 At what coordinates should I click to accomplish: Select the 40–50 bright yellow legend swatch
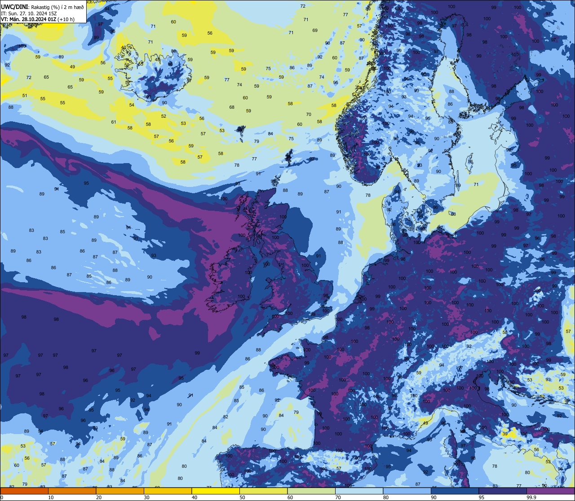pyautogui.click(x=216, y=491)
